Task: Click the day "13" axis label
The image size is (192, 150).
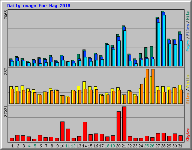Action: coord(79,146)
